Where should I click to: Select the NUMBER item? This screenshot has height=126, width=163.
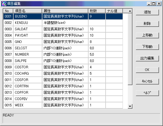coord(28,54)
